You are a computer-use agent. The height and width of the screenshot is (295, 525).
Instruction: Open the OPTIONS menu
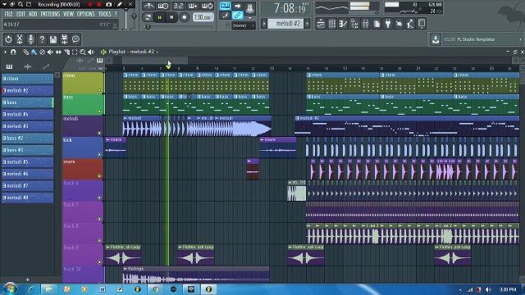click(86, 14)
